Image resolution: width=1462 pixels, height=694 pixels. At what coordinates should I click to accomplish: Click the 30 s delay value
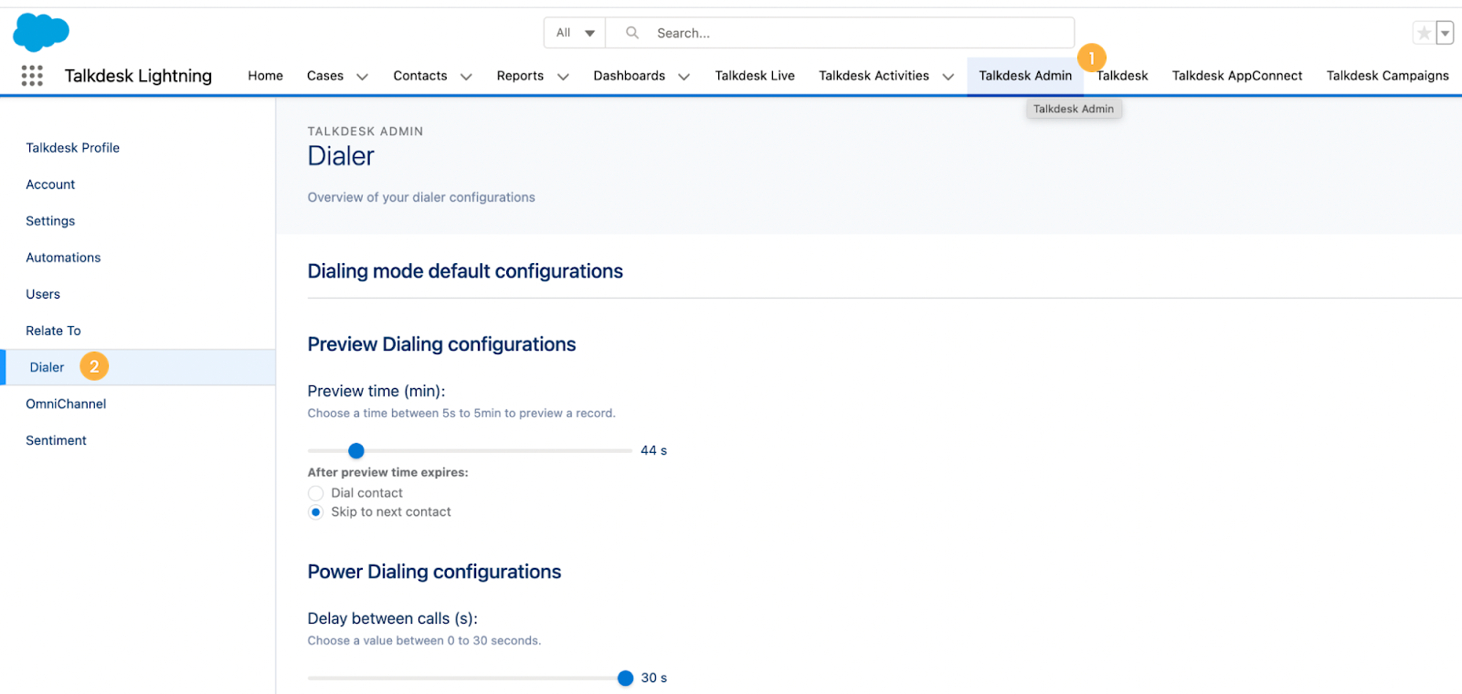(x=653, y=678)
